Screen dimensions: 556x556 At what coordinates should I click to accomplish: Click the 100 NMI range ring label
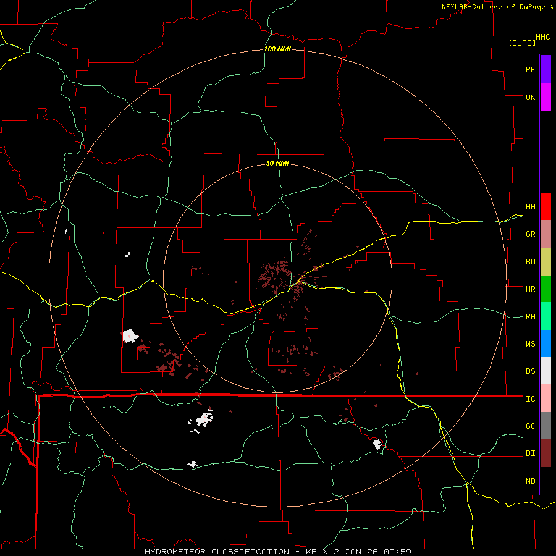277,49
